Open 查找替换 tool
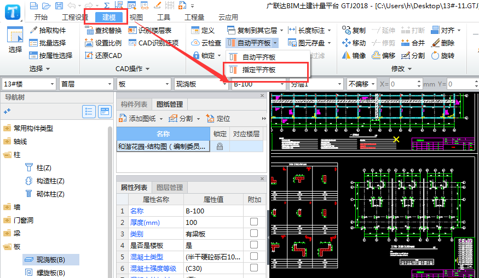The height and width of the screenshot is (278, 479). 103,30
